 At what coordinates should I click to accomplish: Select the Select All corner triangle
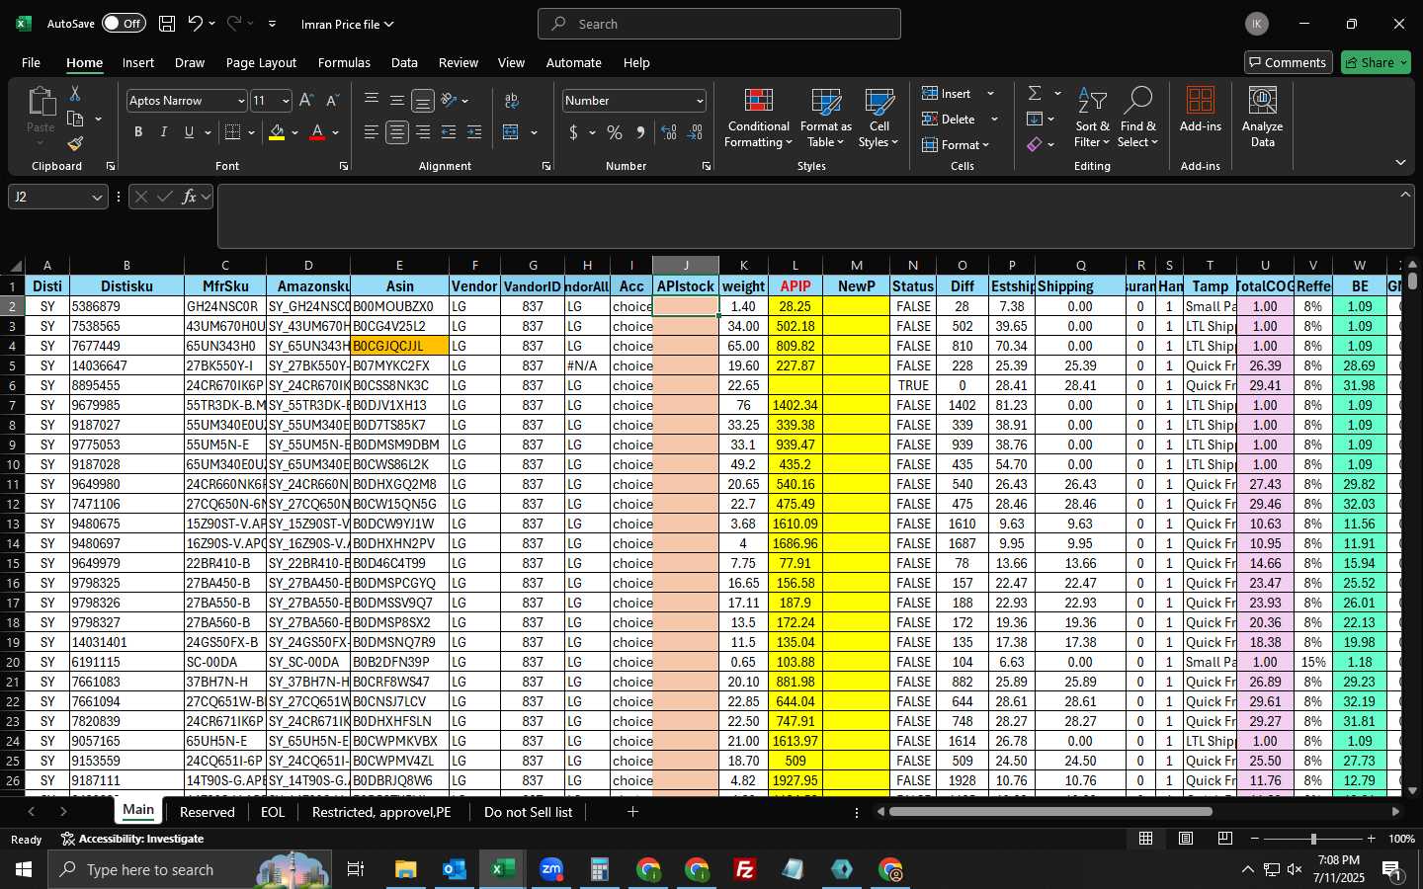click(13, 266)
